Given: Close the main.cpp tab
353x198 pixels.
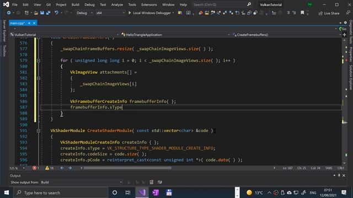Looking at the screenshot, I should (34, 23).
